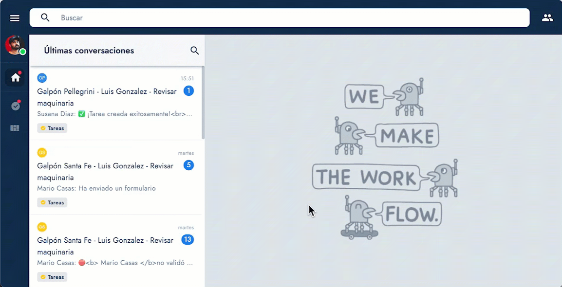The image size is (562, 287).
Task: Click the magnifier icon in the Buscar bar
Action: pos(45,18)
